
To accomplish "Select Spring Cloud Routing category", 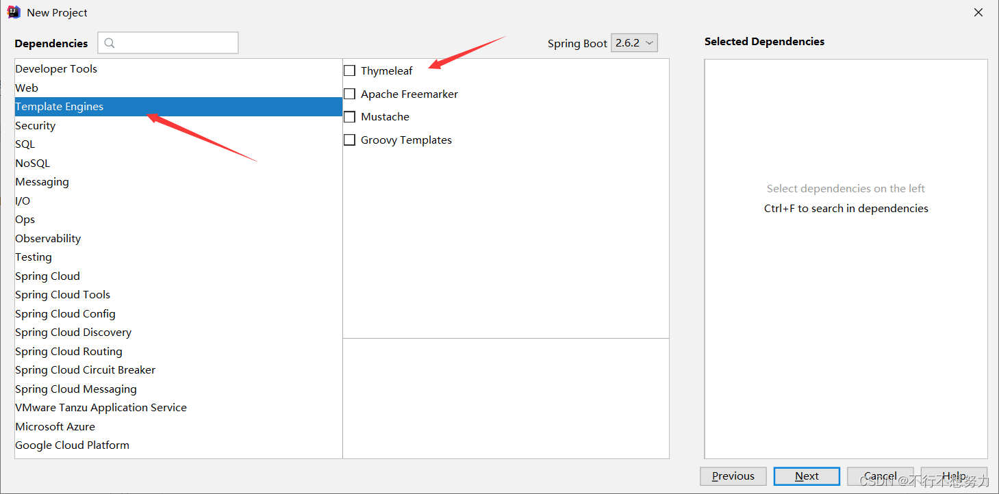I will pyautogui.click(x=178, y=351).
